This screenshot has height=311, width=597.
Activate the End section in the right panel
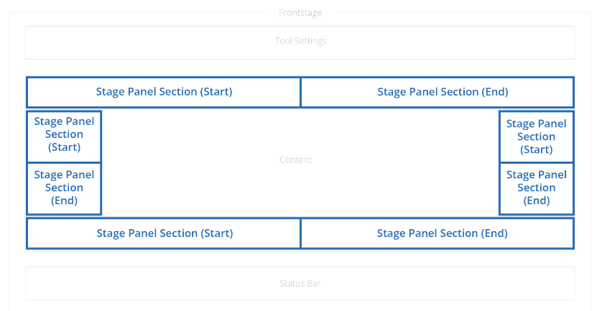tap(536, 187)
